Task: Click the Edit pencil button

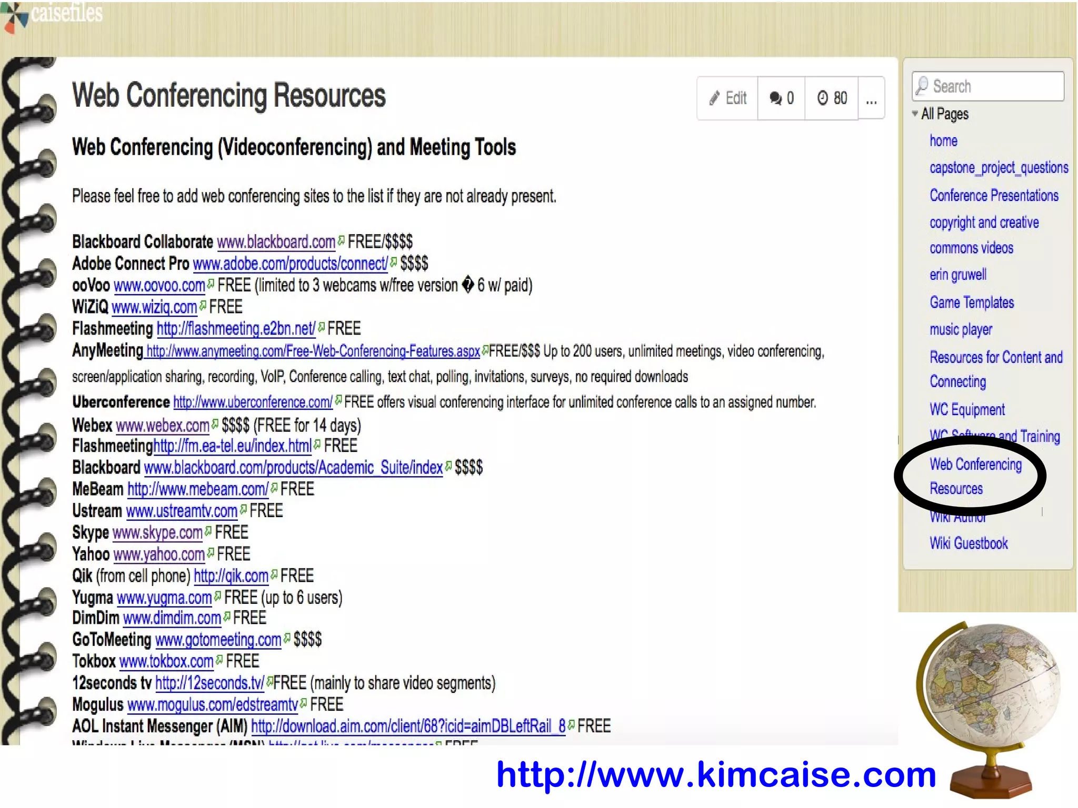Action: click(x=727, y=98)
